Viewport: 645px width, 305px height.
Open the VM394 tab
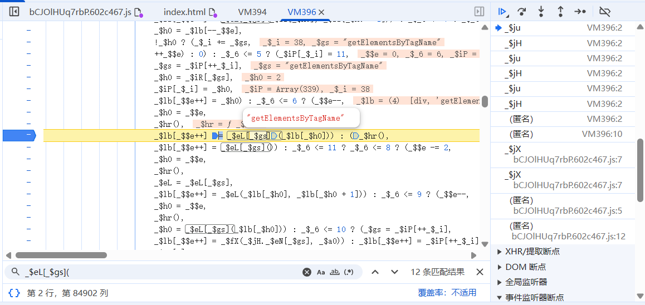[x=252, y=12]
